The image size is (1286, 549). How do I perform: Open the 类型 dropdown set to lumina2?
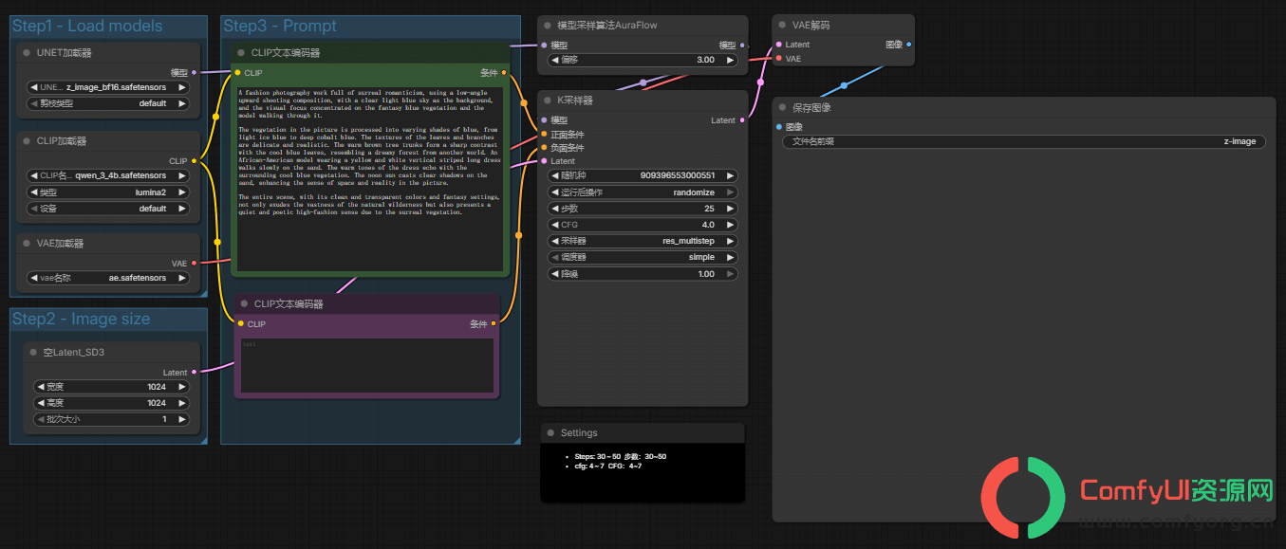[108, 192]
